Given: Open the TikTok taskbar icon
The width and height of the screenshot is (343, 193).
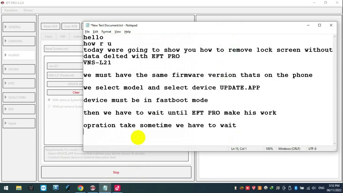Looking at the screenshot, I should (x=117, y=188).
